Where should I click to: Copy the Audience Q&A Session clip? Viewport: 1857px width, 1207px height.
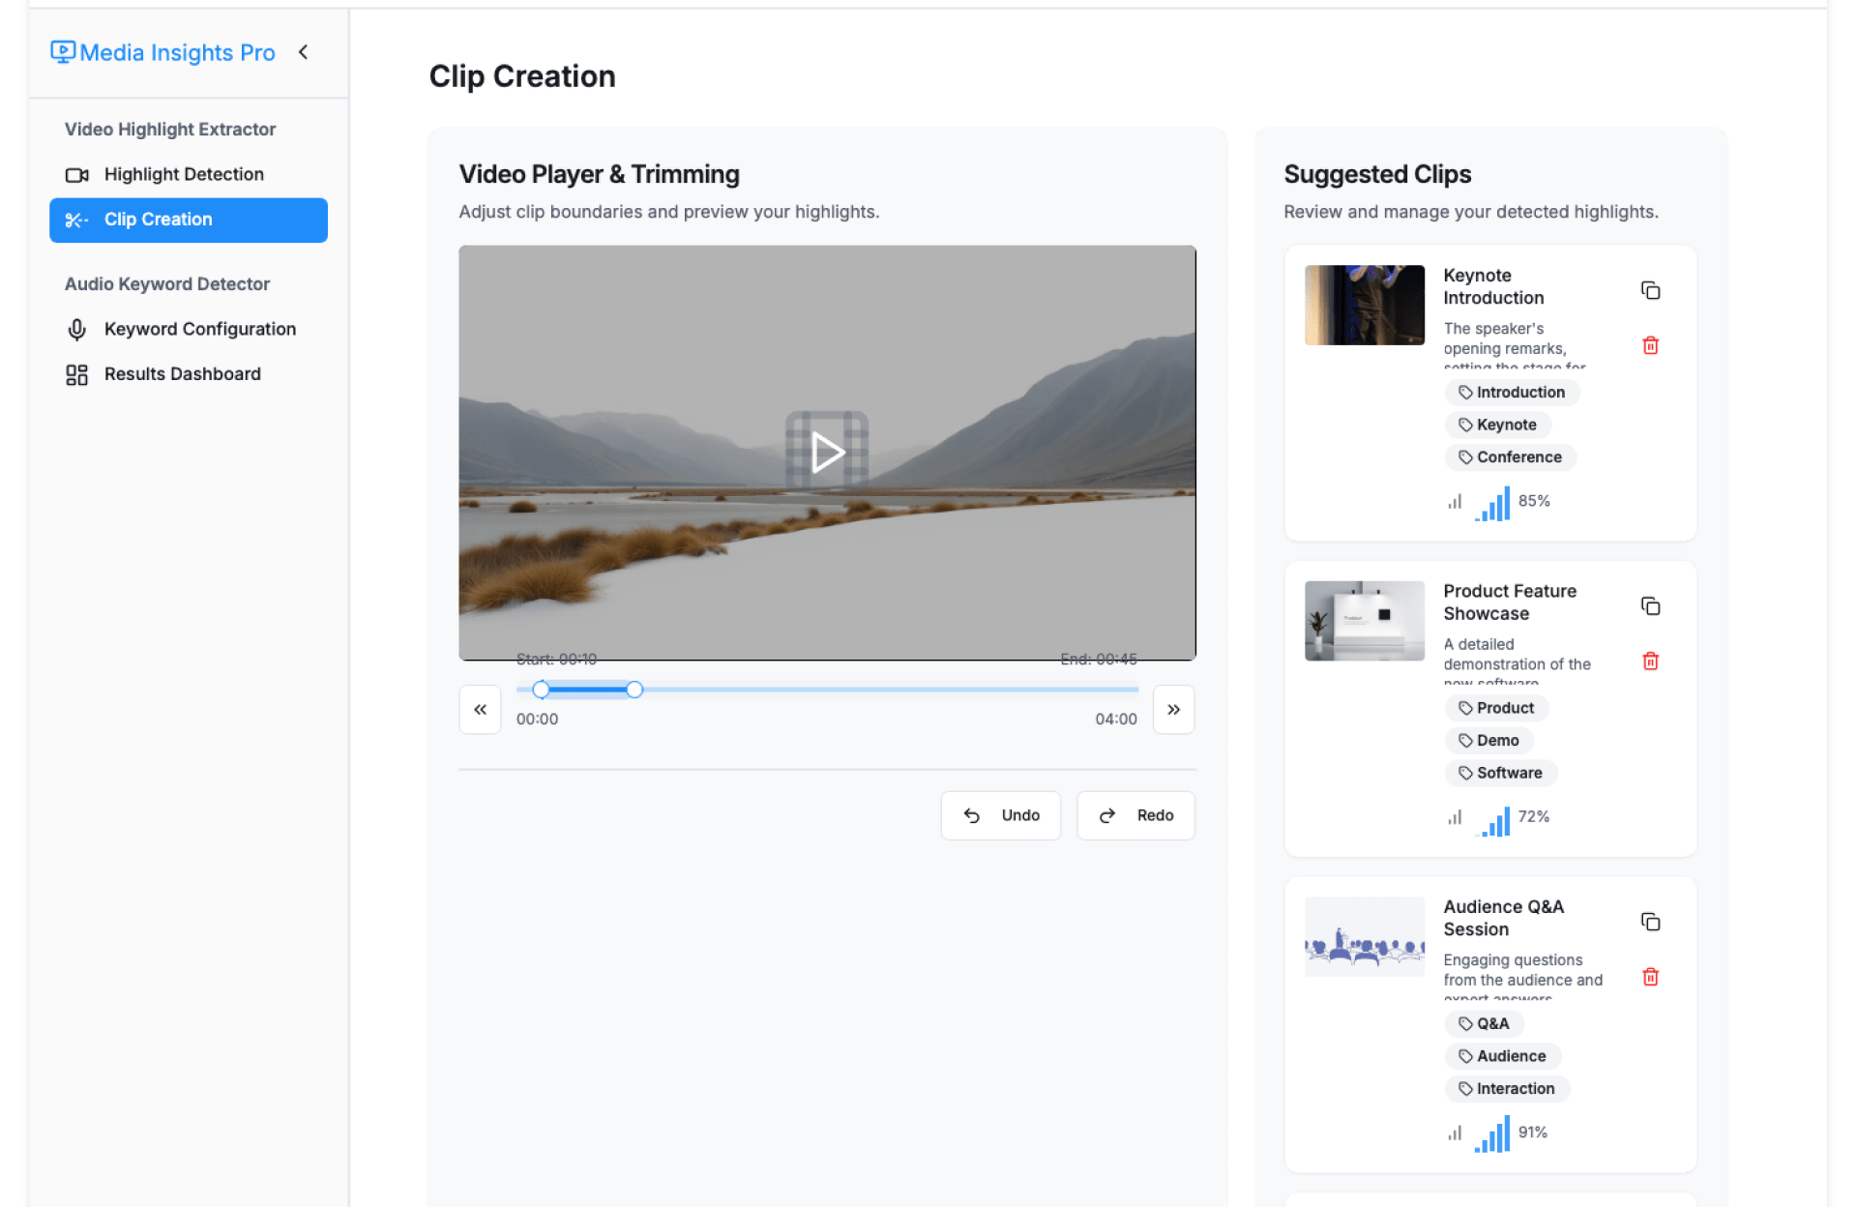click(x=1650, y=922)
